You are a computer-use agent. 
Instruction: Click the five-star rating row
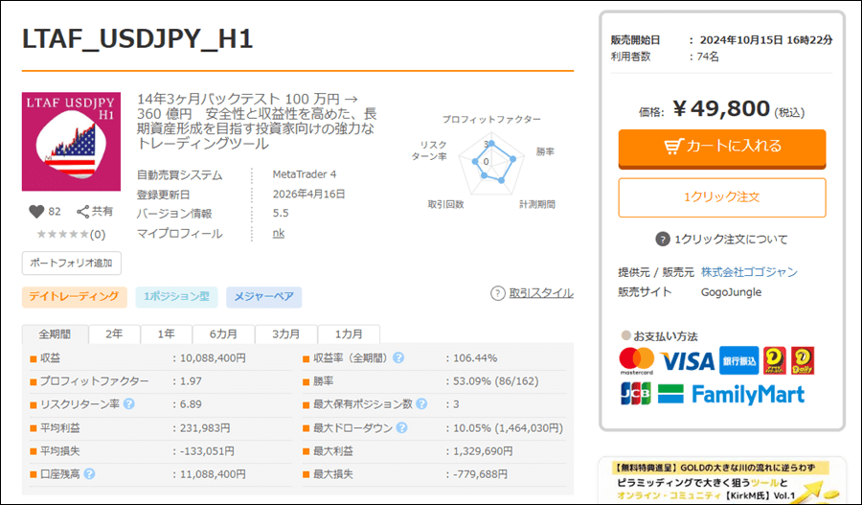point(63,234)
